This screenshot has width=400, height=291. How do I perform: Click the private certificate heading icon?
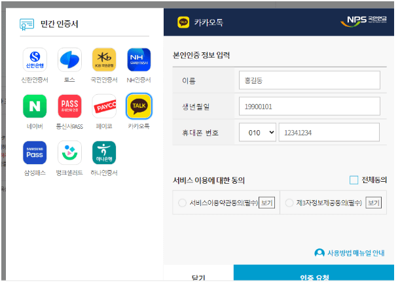(27, 24)
